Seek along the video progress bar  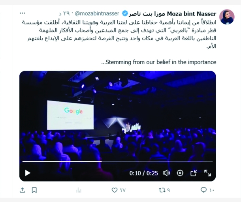click(118, 161)
